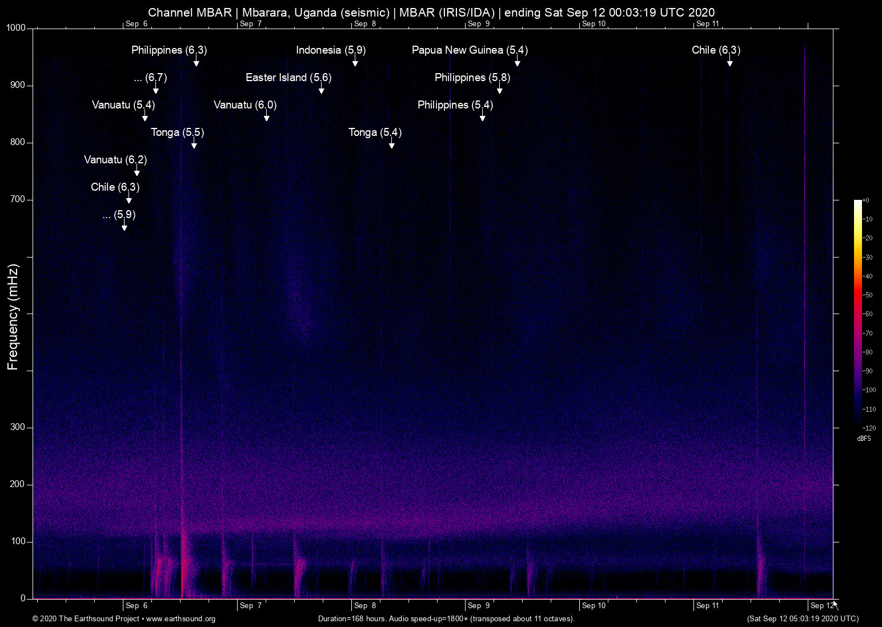This screenshot has width=882, height=627.
Task: Click the Frequency (mHz) axis label
Action: (13, 317)
